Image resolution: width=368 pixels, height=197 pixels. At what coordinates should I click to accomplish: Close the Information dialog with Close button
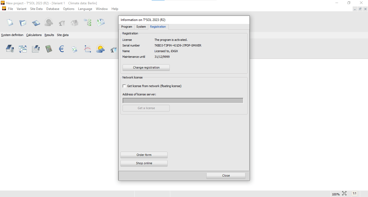(226, 175)
